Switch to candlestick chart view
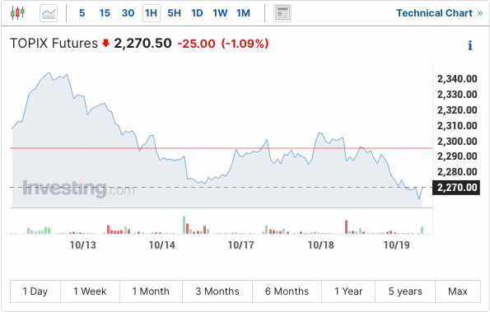Viewport: 490px width, 312px height. coord(17,13)
